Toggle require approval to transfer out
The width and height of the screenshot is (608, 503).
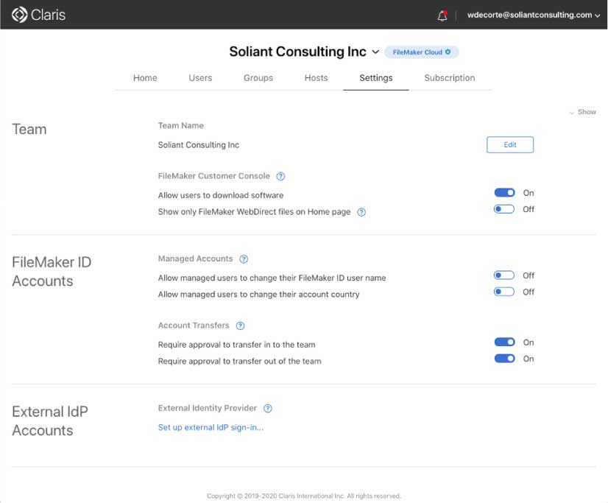(504, 359)
